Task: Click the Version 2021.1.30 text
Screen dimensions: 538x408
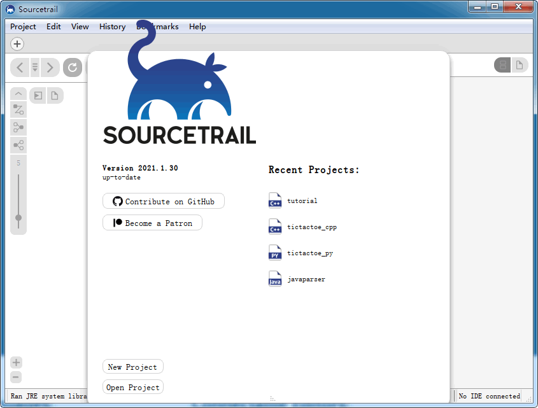Action: (x=140, y=168)
